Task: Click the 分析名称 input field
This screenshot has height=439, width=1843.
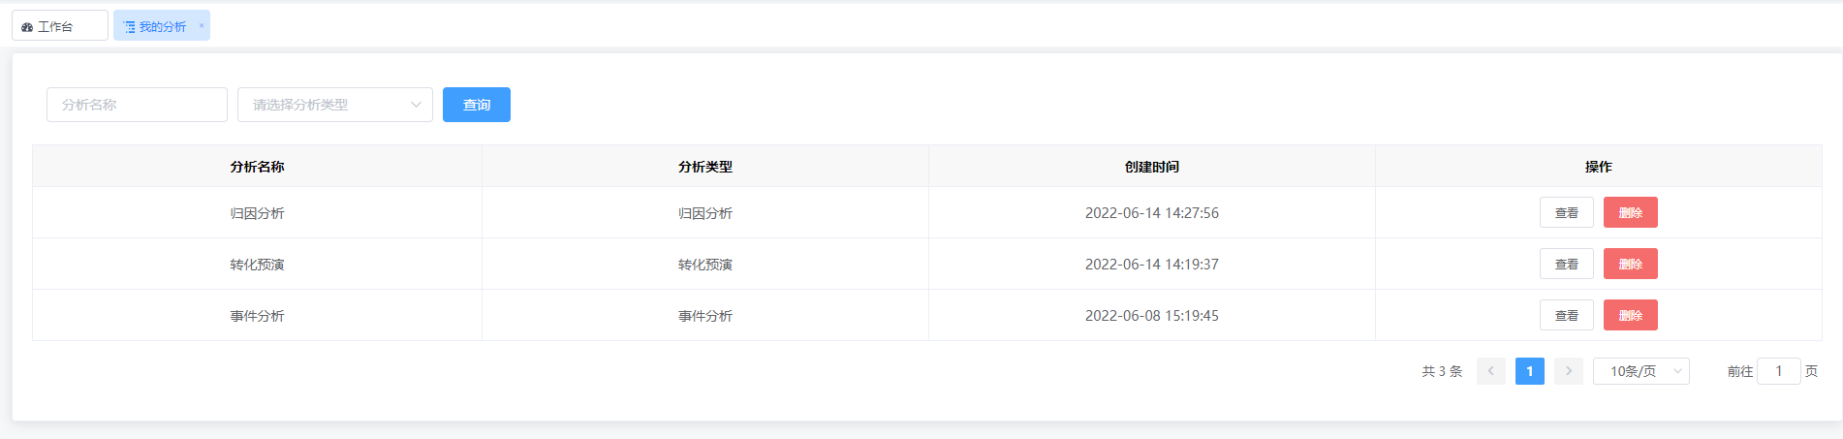Action: tap(137, 105)
